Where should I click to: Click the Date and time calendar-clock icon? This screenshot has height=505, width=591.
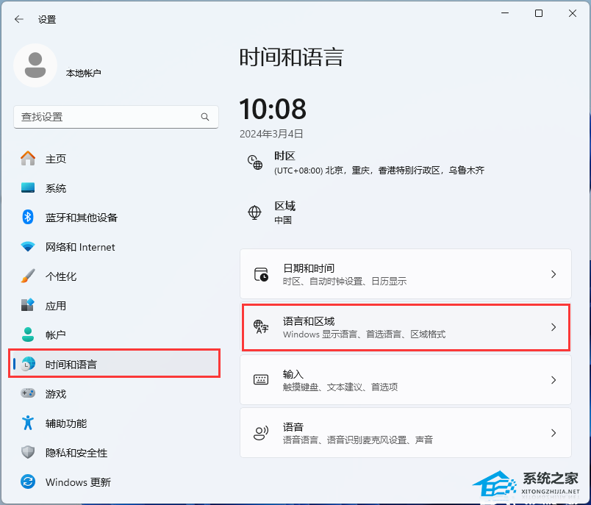pyautogui.click(x=261, y=274)
